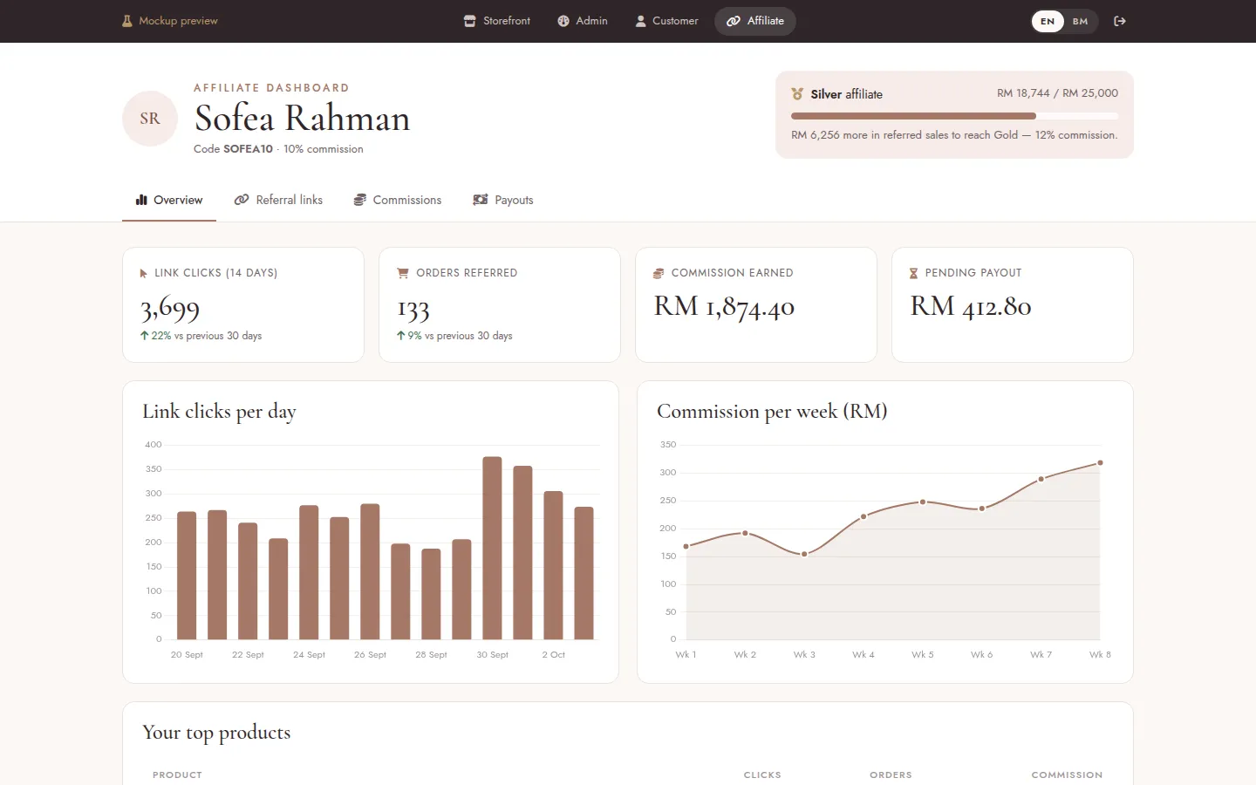1256x785 pixels.
Task: Click the SR avatar circle
Action: point(150,119)
